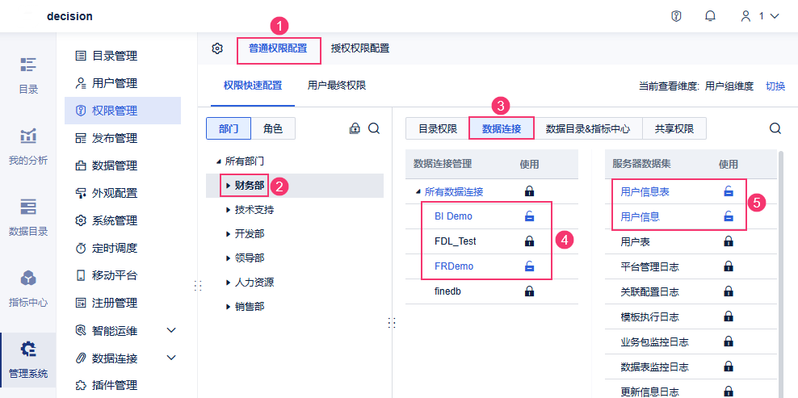Expand the 智能运维 menu chevron
The height and width of the screenshot is (398, 798).
point(170,330)
